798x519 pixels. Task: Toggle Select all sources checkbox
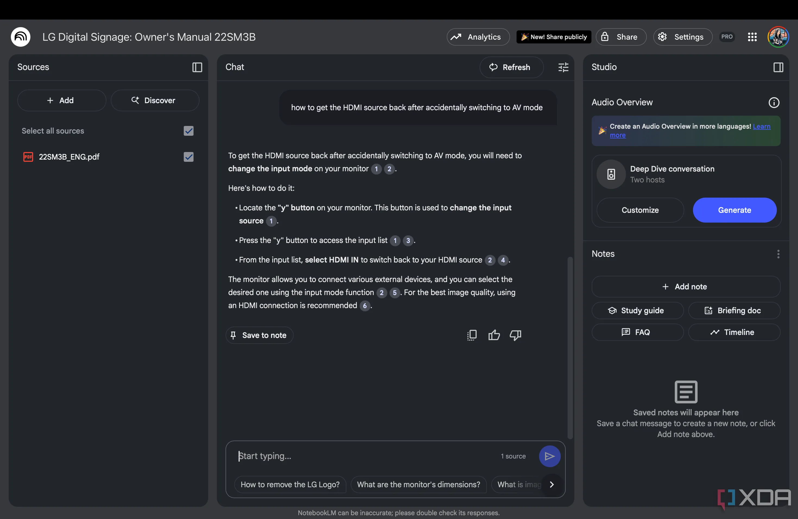click(x=189, y=131)
